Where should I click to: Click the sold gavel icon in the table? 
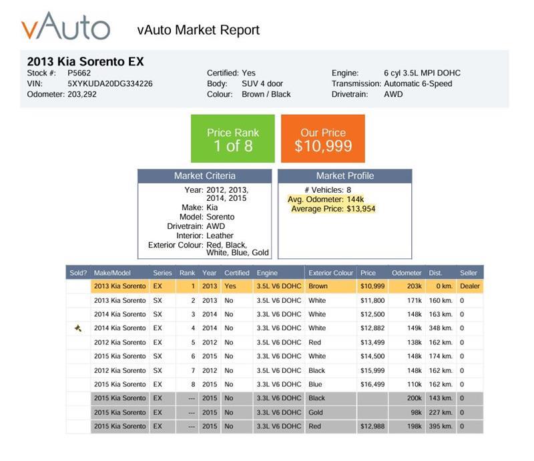[78, 328]
